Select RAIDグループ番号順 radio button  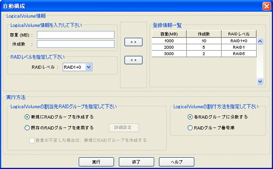[x=190, y=128]
